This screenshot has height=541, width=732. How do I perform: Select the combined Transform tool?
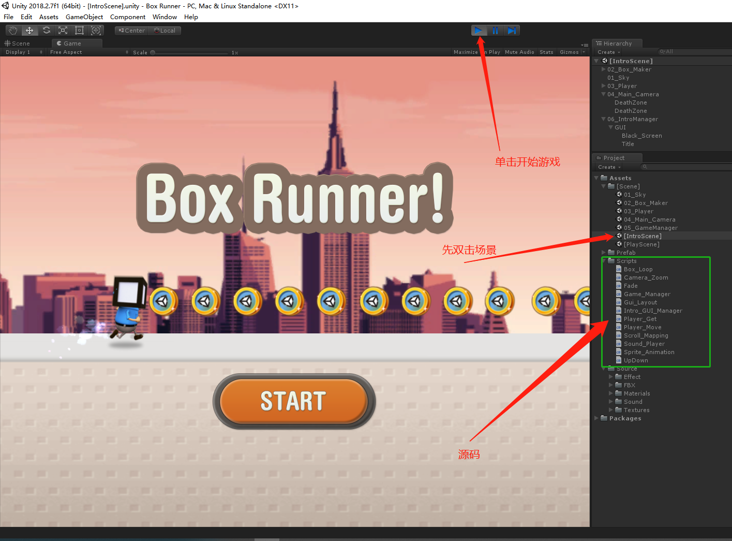(96, 31)
